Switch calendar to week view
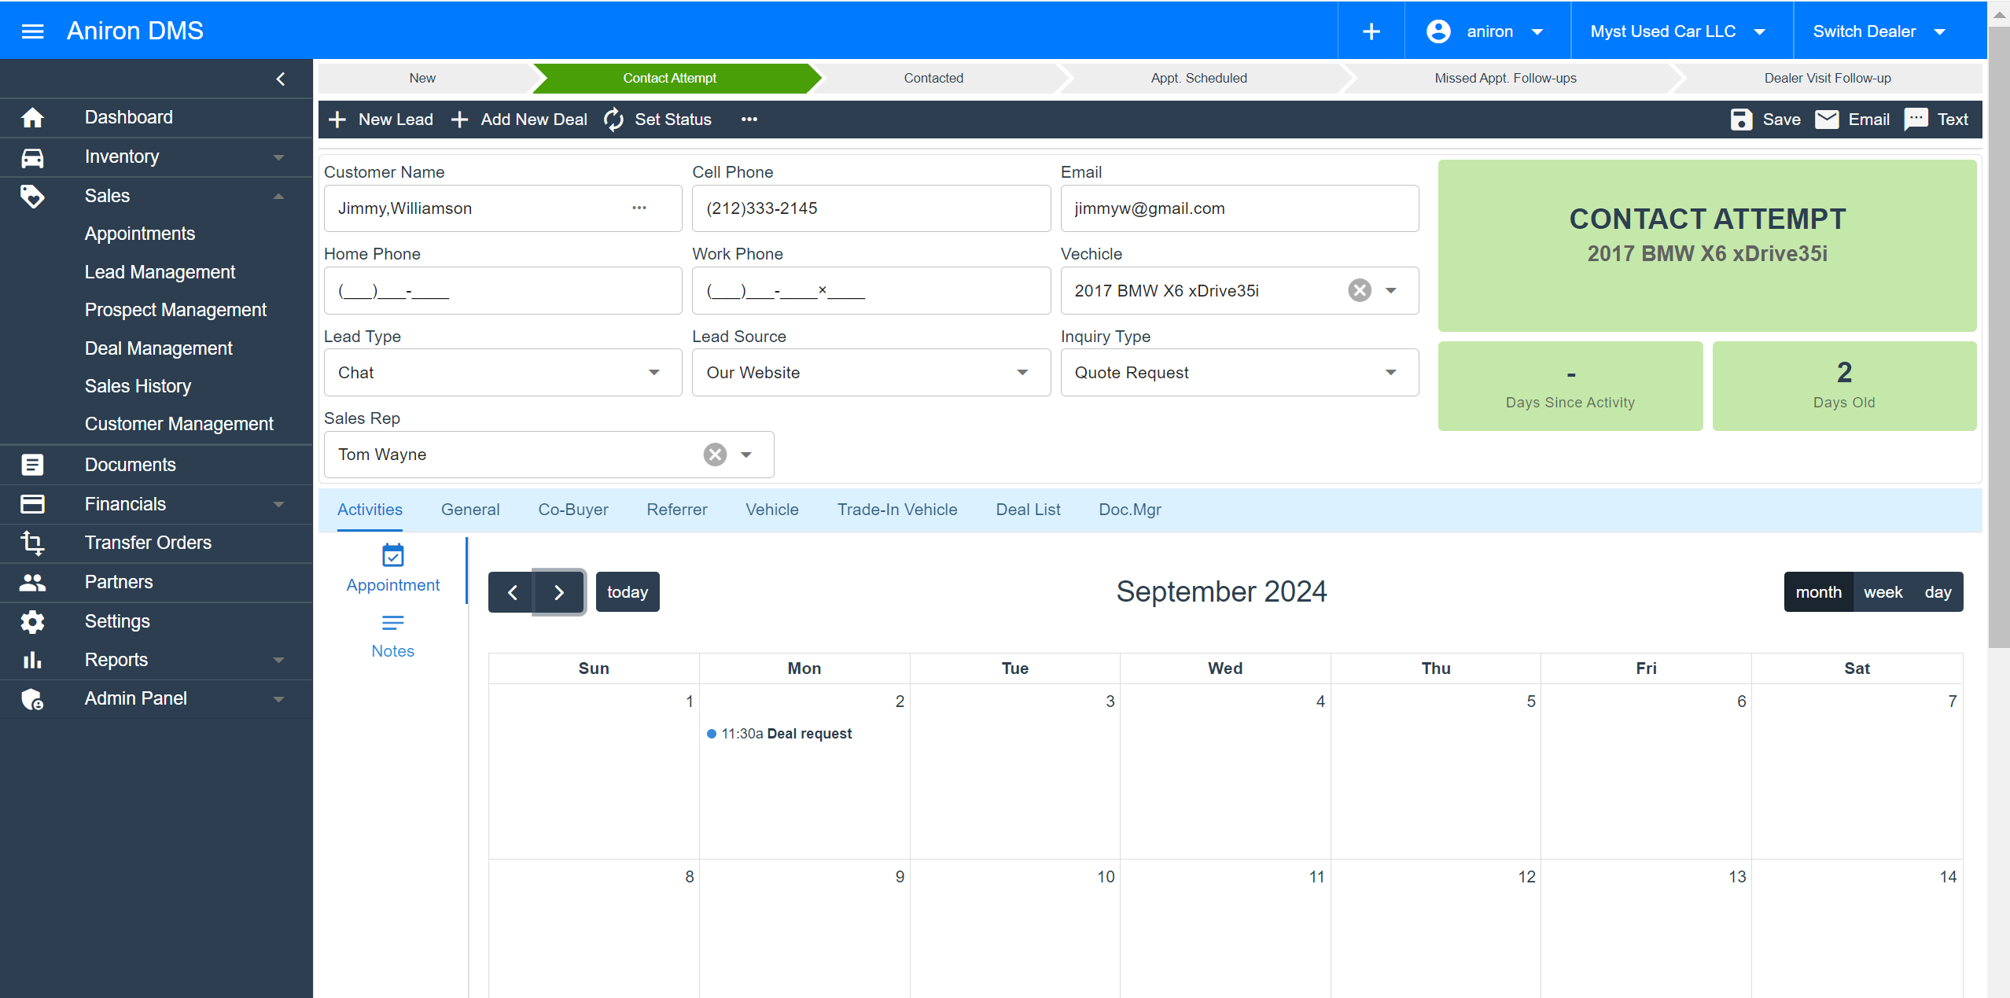Screen dimensions: 2010x998 coord(1883,592)
